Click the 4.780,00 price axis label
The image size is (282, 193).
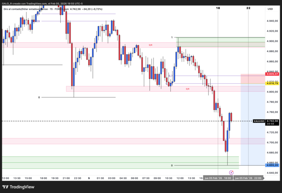pos(272,102)
